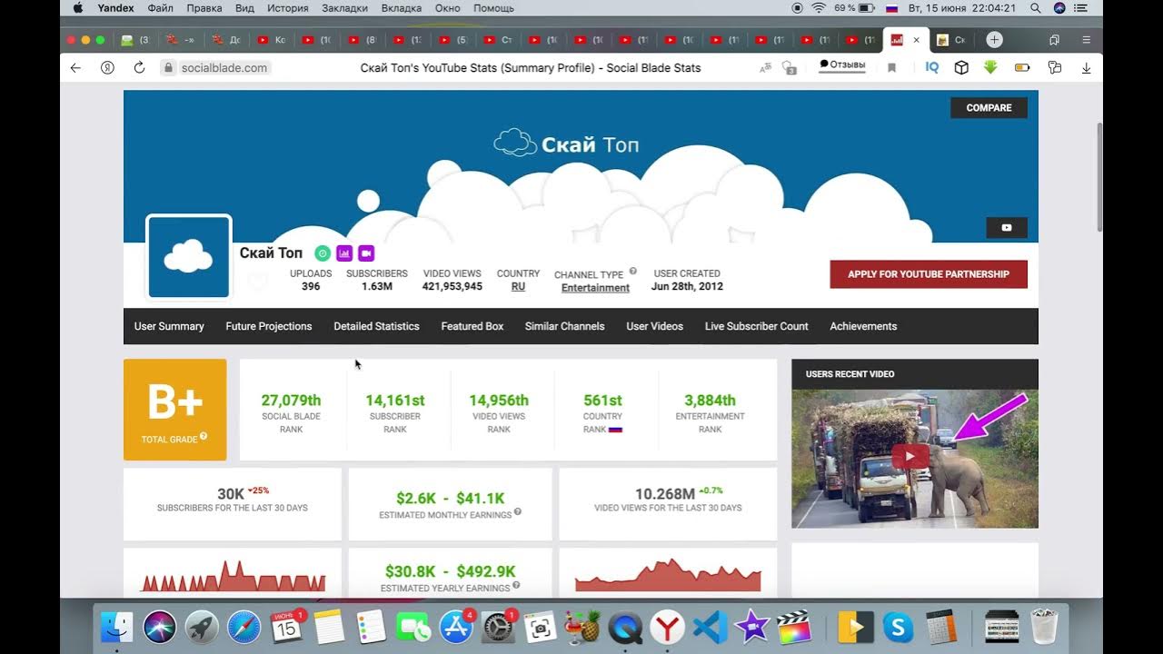This screenshot has width=1163, height=654.
Task: Click the green circle badge beside Скай Топ
Action: [x=322, y=253]
